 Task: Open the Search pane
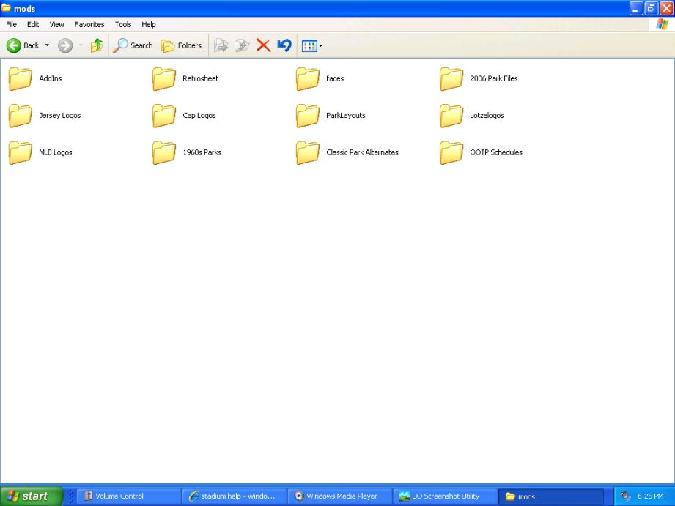133,45
